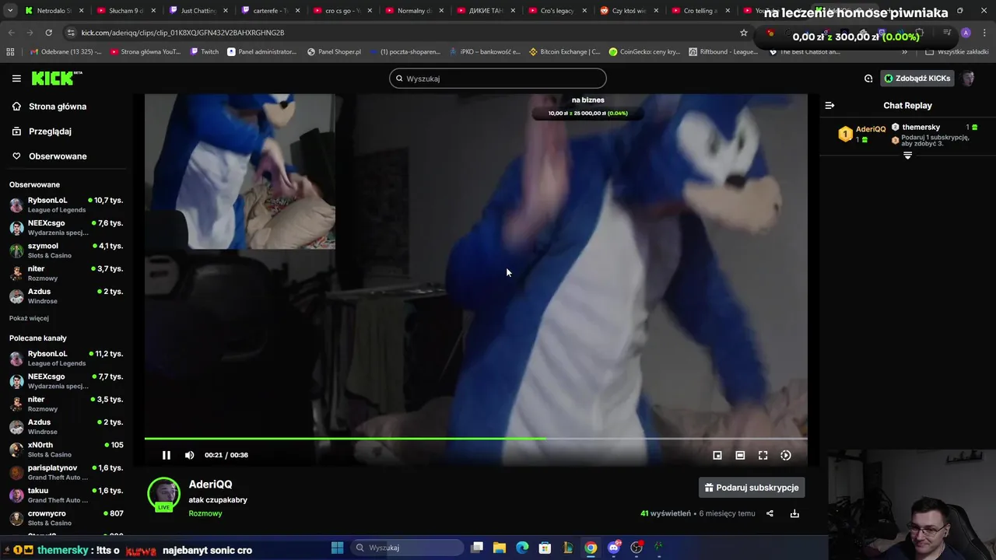Screen dimensions: 996x560
Task: Open the Riftbound League bookmark
Action: (x=723, y=51)
